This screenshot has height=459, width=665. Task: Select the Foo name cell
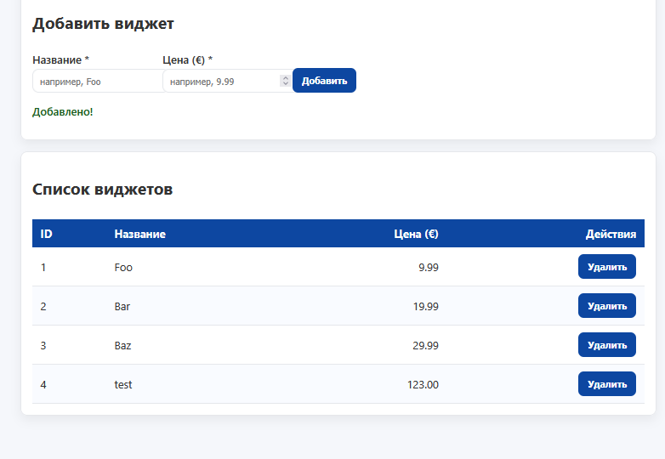click(x=123, y=268)
